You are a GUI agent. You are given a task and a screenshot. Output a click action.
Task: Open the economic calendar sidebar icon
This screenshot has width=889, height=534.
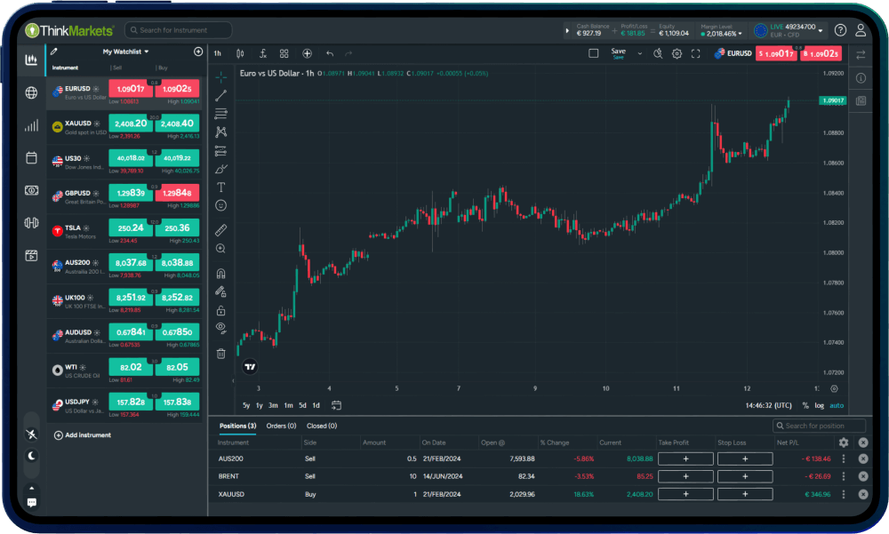tap(32, 157)
